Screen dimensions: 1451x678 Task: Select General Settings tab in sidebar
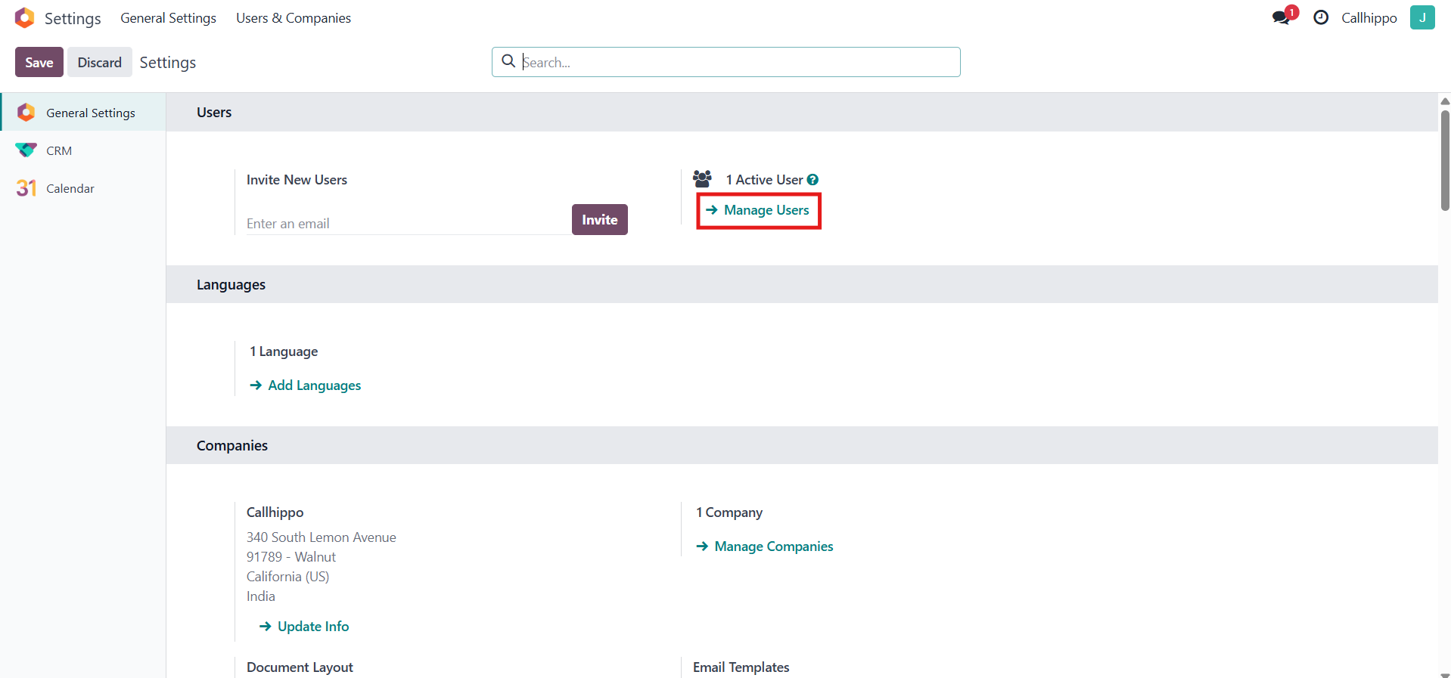pos(83,113)
